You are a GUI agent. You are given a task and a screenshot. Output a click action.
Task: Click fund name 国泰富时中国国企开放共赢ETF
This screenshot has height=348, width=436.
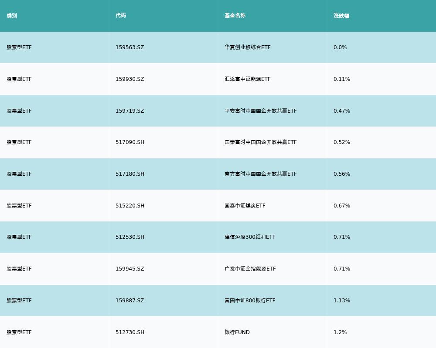click(261, 142)
